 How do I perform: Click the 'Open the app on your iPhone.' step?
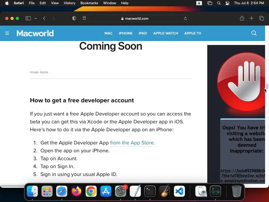75,151
